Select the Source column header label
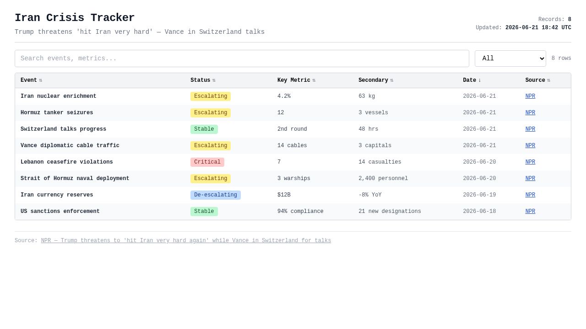The image size is (586, 329). pyautogui.click(x=535, y=80)
